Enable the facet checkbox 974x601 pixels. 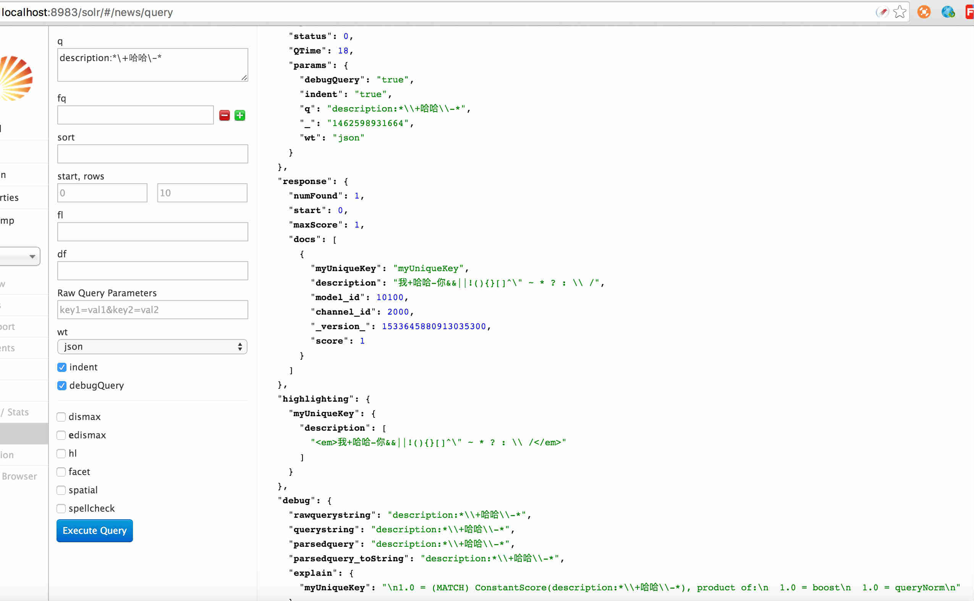(x=61, y=472)
